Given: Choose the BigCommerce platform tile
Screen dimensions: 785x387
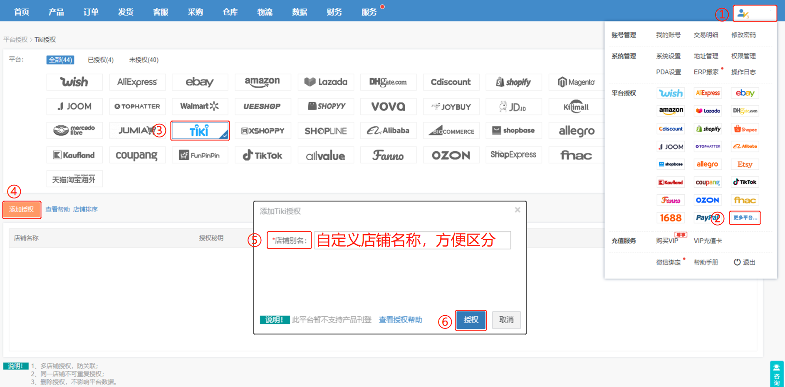Looking at the screenshot, I should point(451,130).
